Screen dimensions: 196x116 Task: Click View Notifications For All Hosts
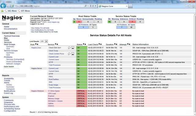[42, 30]
